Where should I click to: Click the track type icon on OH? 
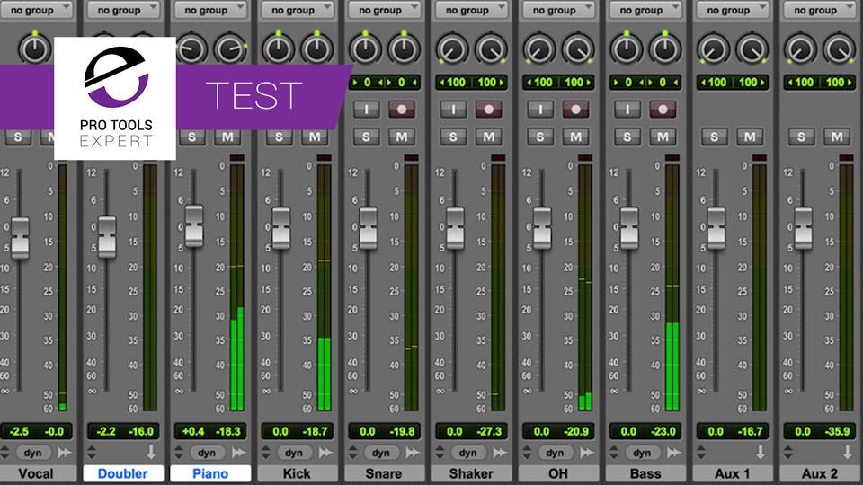click(587, 453)
